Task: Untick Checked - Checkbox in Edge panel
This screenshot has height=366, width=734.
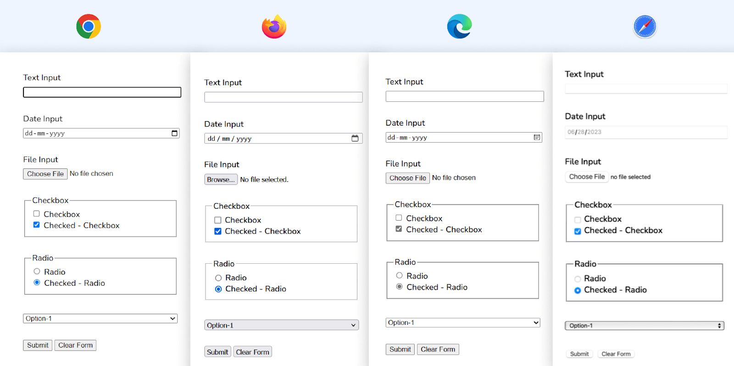Action: tap(399, 229)
